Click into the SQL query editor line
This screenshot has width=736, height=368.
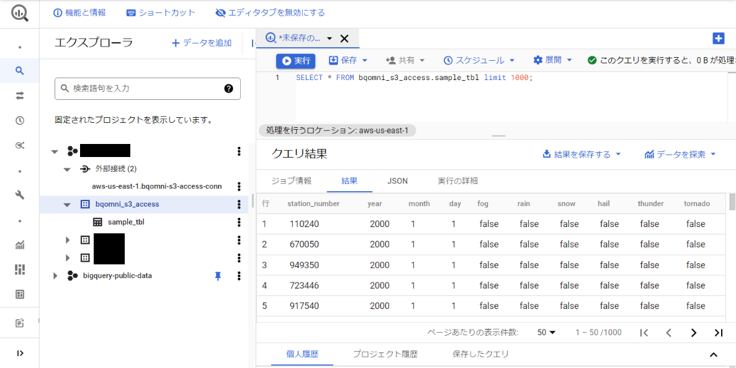pyautogui.click(x=415, y=78)
